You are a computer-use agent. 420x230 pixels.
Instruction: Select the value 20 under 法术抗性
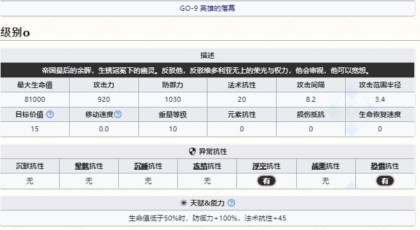[241, 99]
